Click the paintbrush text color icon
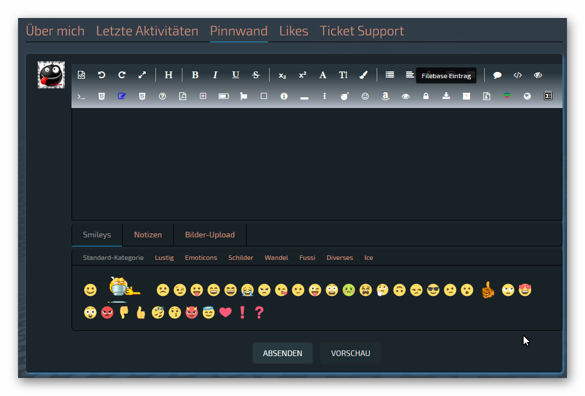The height and width of the screenshot is (396, 585). coord(363,75)
